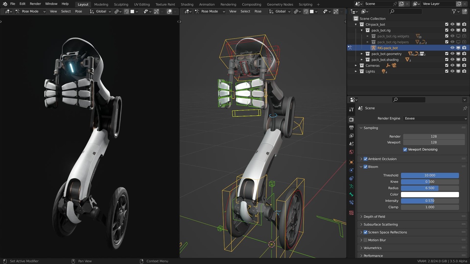This screenshot has width=470, height=264.
Task: Click the Bloom Color swatch
Action: click(430, 194)
